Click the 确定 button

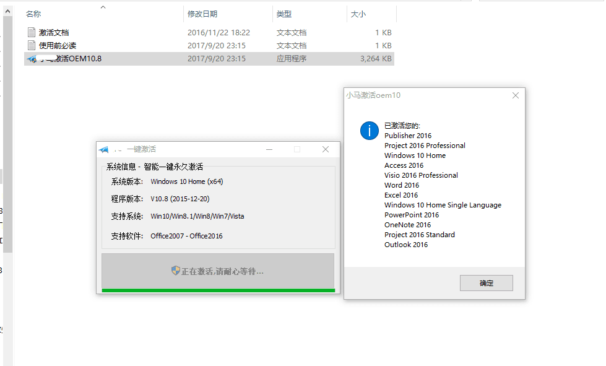click(x=486, y=283)
